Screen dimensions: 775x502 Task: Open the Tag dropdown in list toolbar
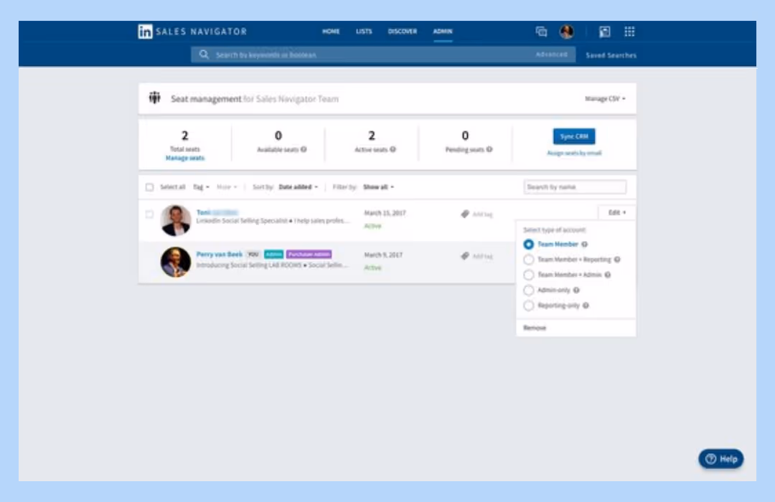tap(201, 186)
